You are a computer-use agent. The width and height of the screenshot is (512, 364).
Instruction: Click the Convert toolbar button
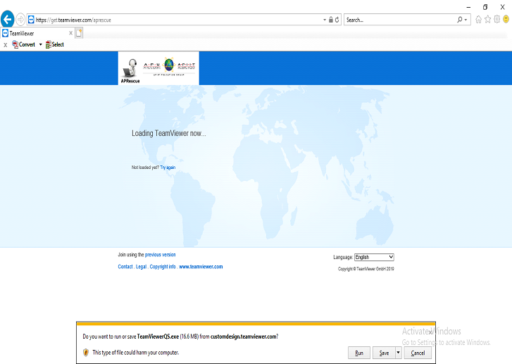coord(23,44)
